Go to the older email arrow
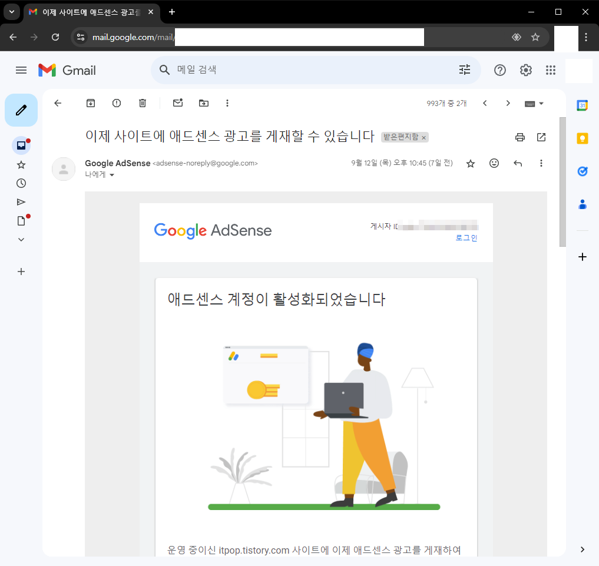The height and width of the screenshot is (566, 599). click(508, 103)
